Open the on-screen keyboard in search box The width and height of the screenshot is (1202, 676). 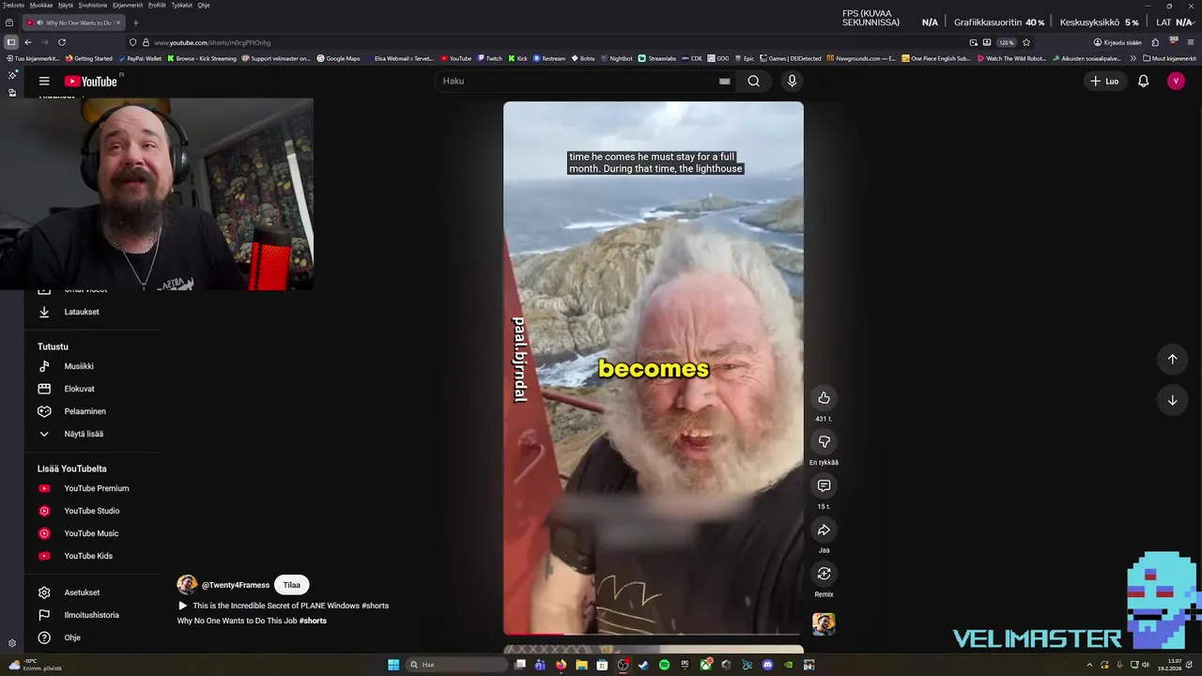point(724,81)
